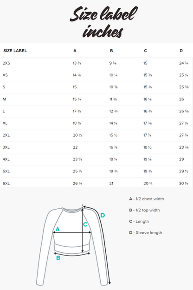The width and height of the screenshot is (193, 290).
Task: Click the teal letter D beside sleeve
Action: (103, 215)
